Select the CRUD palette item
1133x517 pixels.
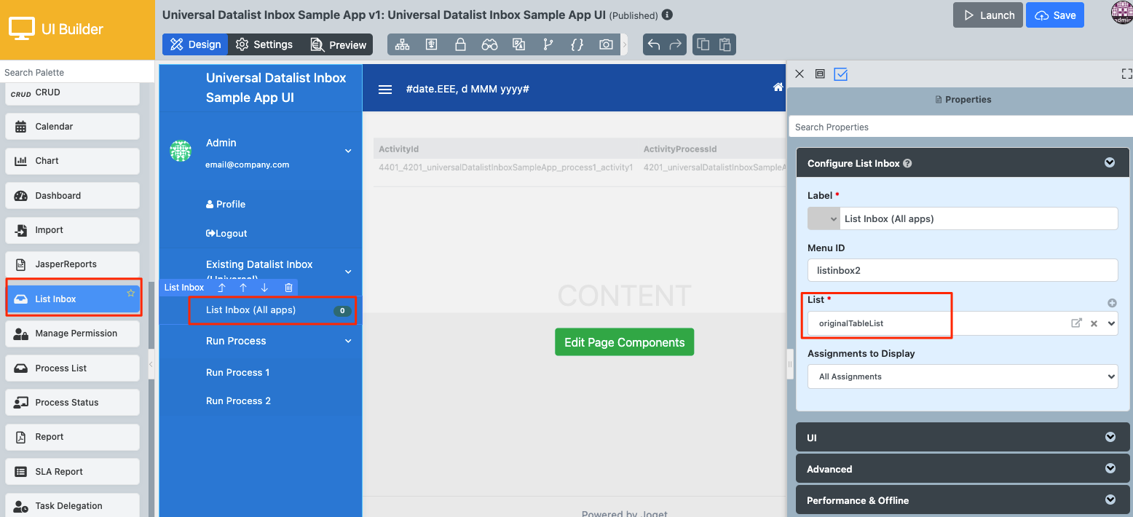(72, 93)
